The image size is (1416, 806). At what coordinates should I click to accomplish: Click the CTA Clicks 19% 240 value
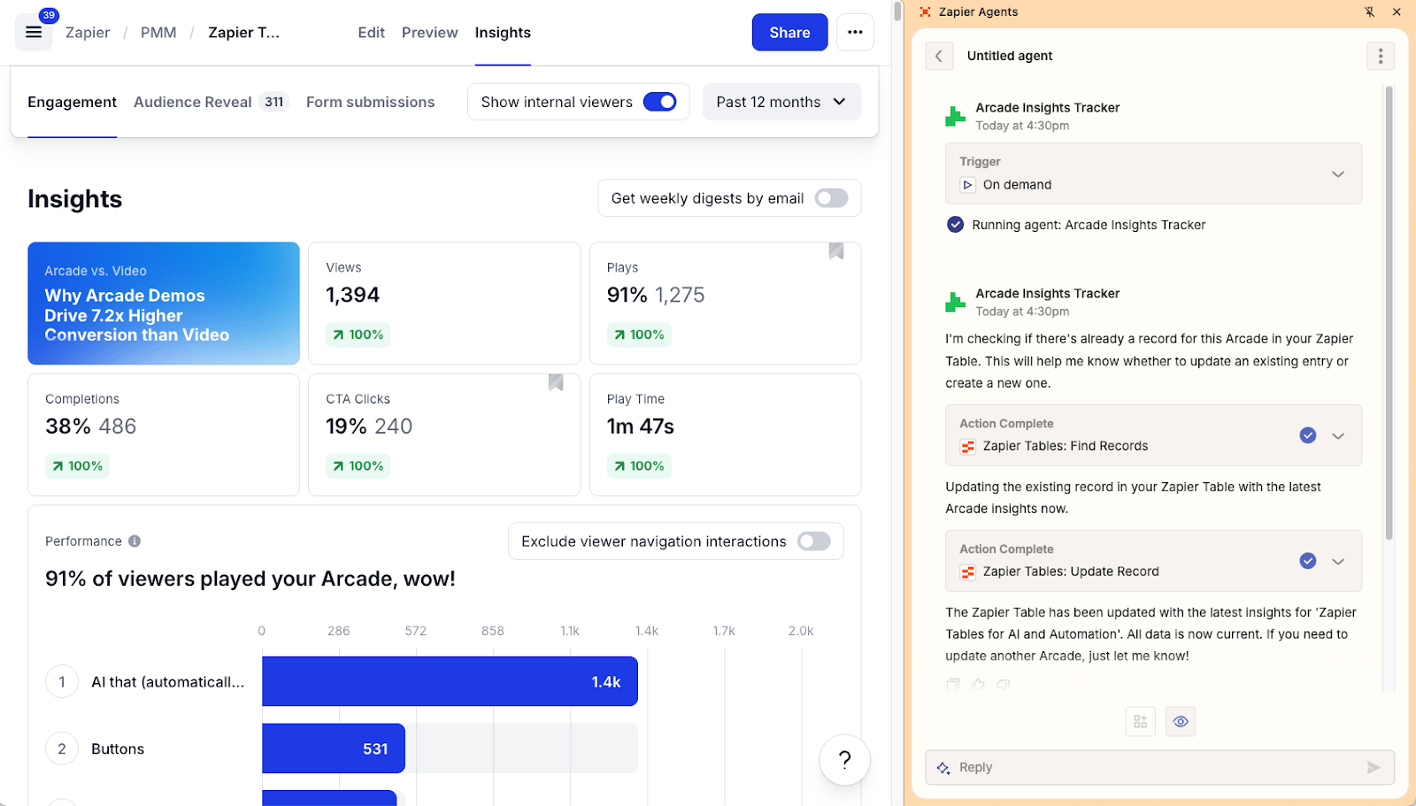click(x=369, y=426)
